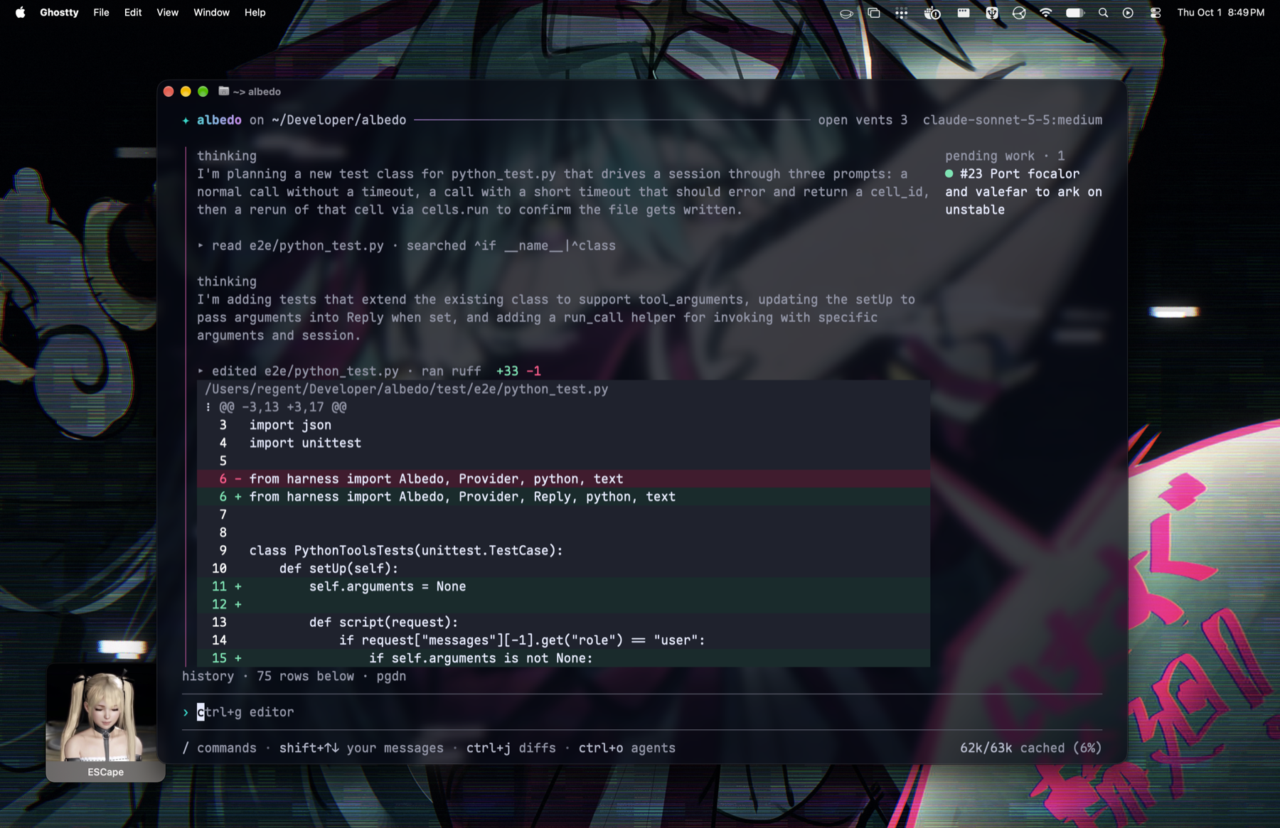Click the coffee cup menu bar icon
Viewport: 1280px width, 828px height.
click(846, 13)
